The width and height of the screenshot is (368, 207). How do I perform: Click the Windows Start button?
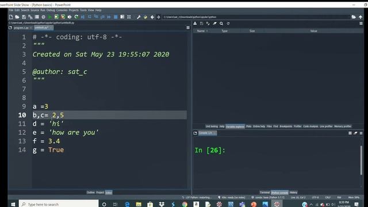tap(13, 204)
